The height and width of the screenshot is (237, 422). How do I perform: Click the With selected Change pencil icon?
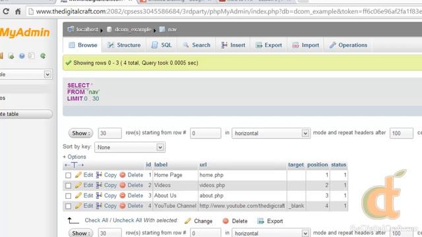click(187, 221)
